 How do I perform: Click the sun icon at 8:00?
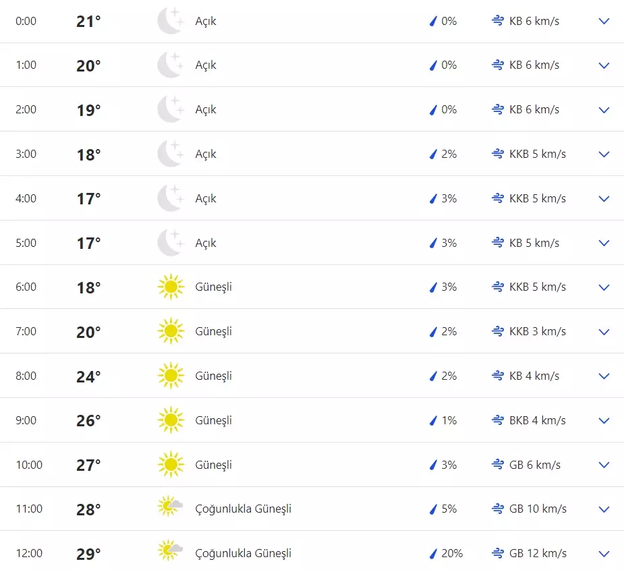[x=170, y=376]
